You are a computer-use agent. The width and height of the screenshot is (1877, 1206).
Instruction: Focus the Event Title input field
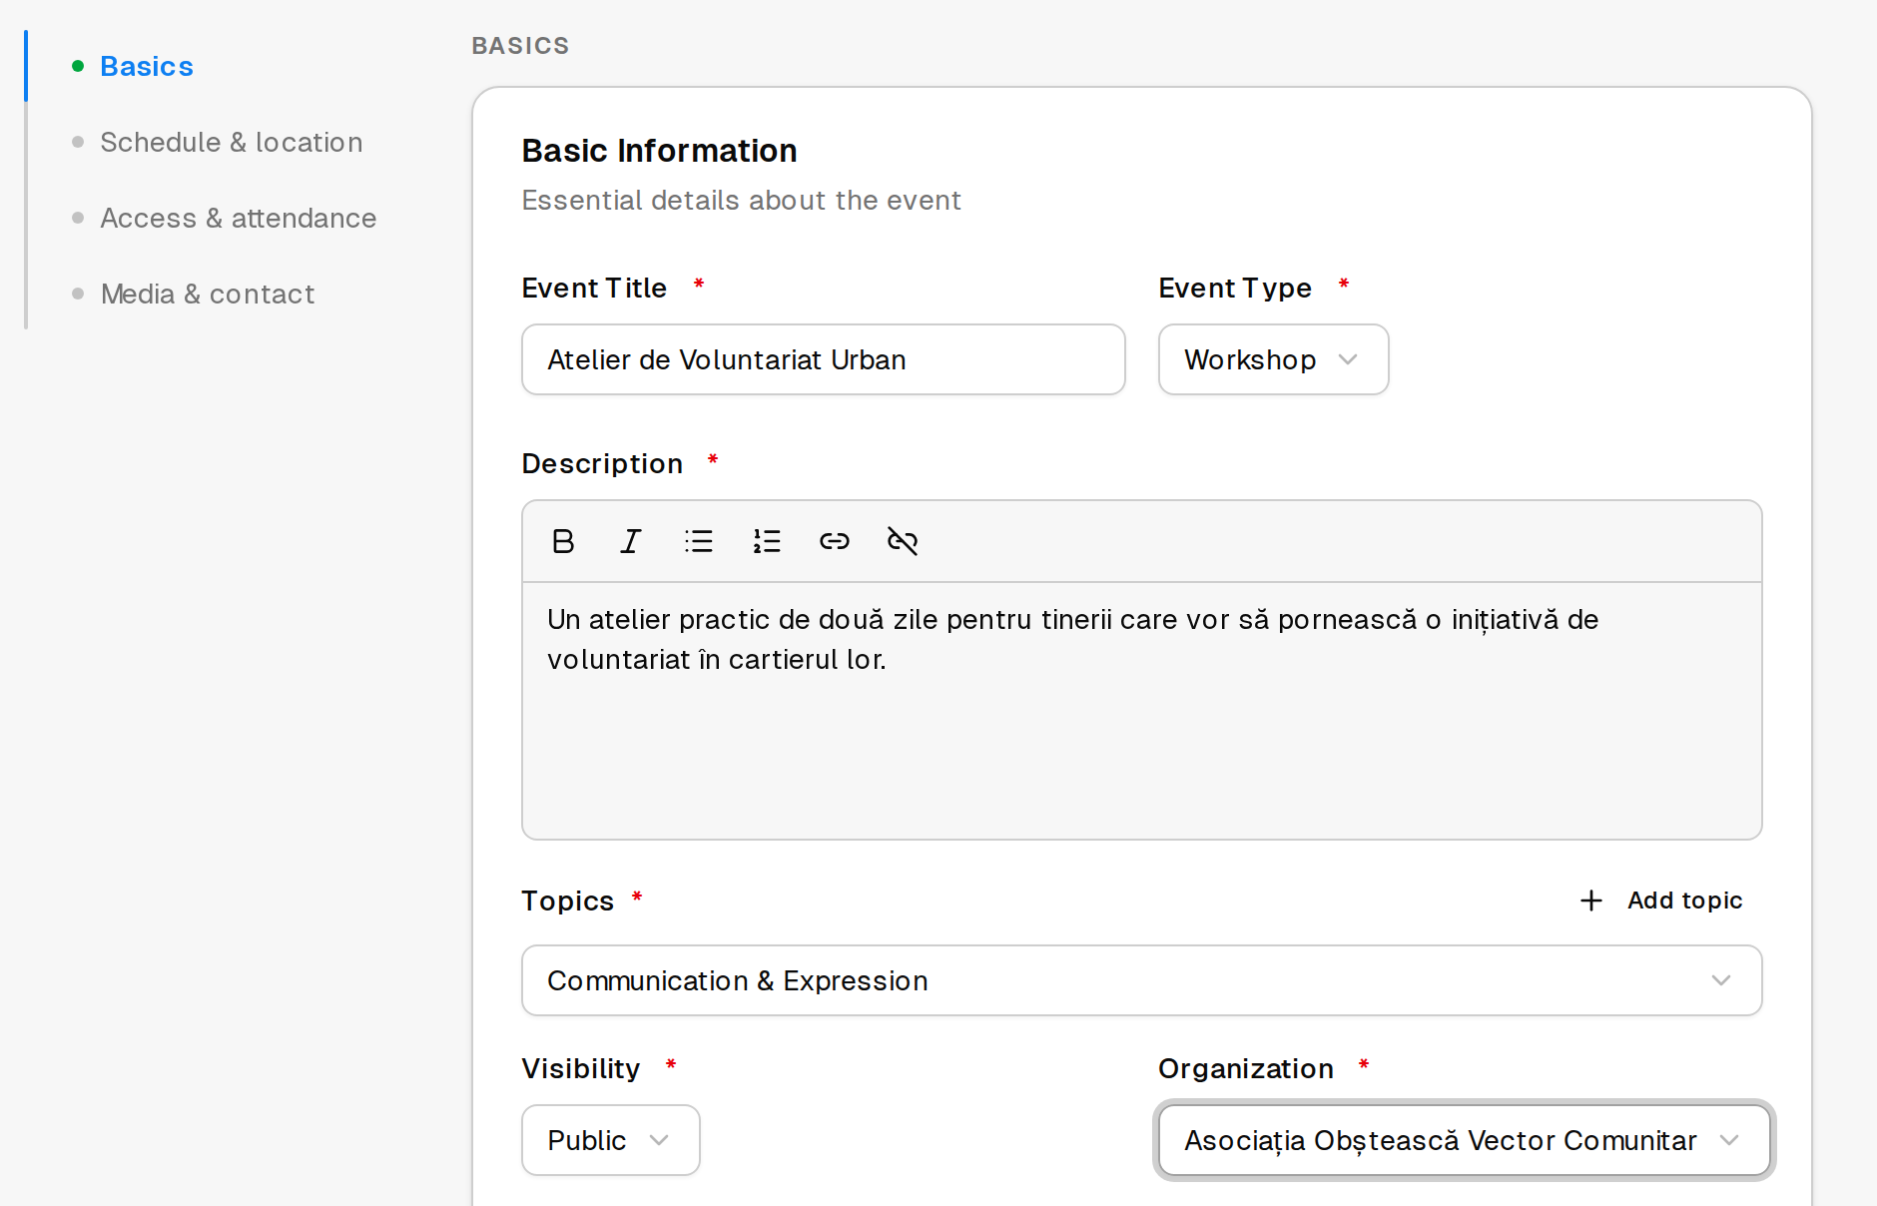tap(823, 359)
